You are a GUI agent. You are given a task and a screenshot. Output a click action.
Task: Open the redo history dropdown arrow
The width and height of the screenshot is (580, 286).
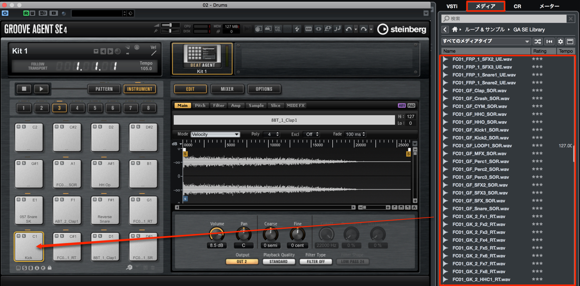371,30
